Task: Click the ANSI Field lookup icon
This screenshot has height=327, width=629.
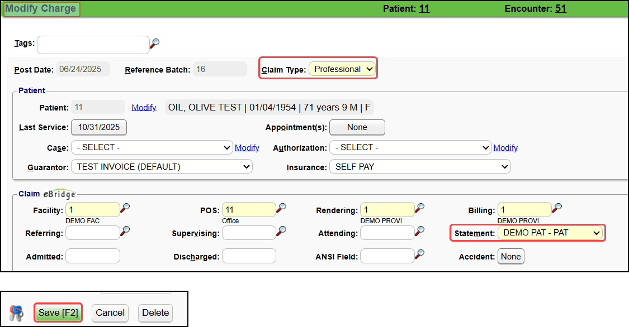Action: pyautogui.click(x=419, y=254)
